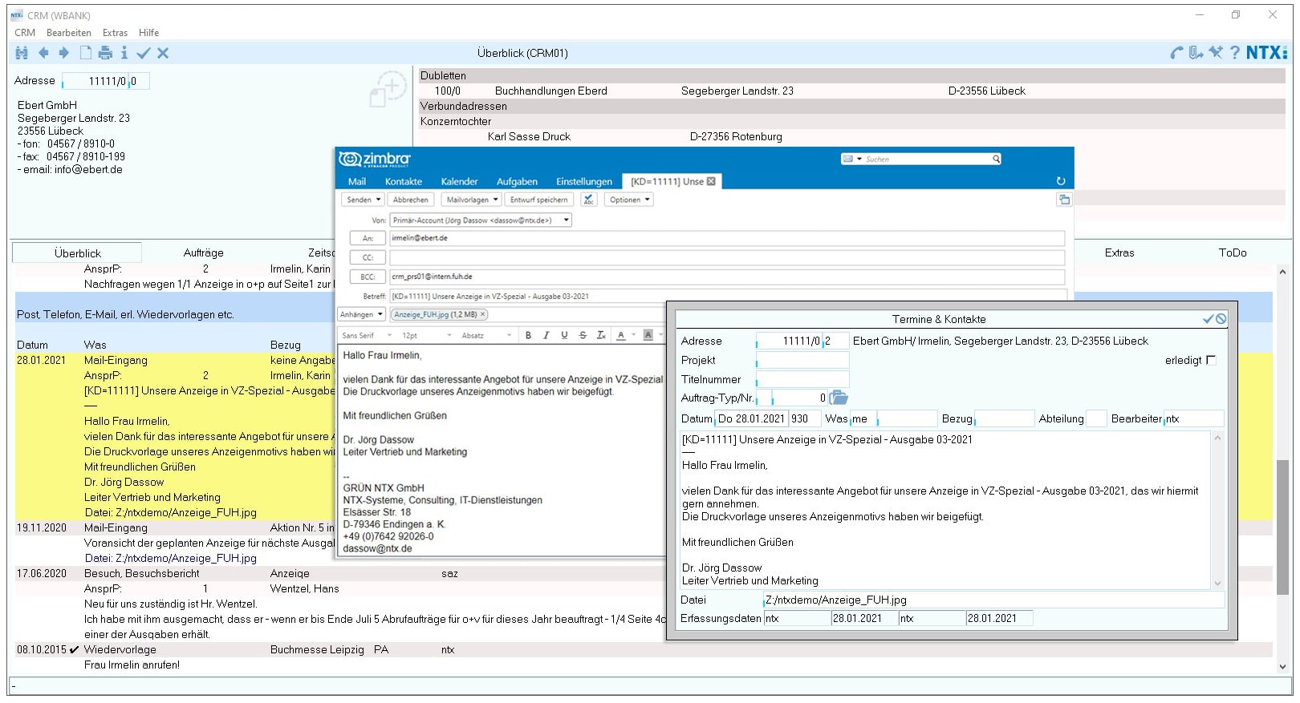Cancel with the X icon in CRM toolbar

pyautogui.click(x=163, y=53)
